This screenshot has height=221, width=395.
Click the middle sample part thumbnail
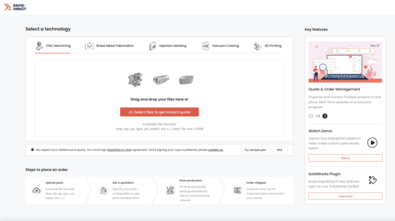pos(161,80)
